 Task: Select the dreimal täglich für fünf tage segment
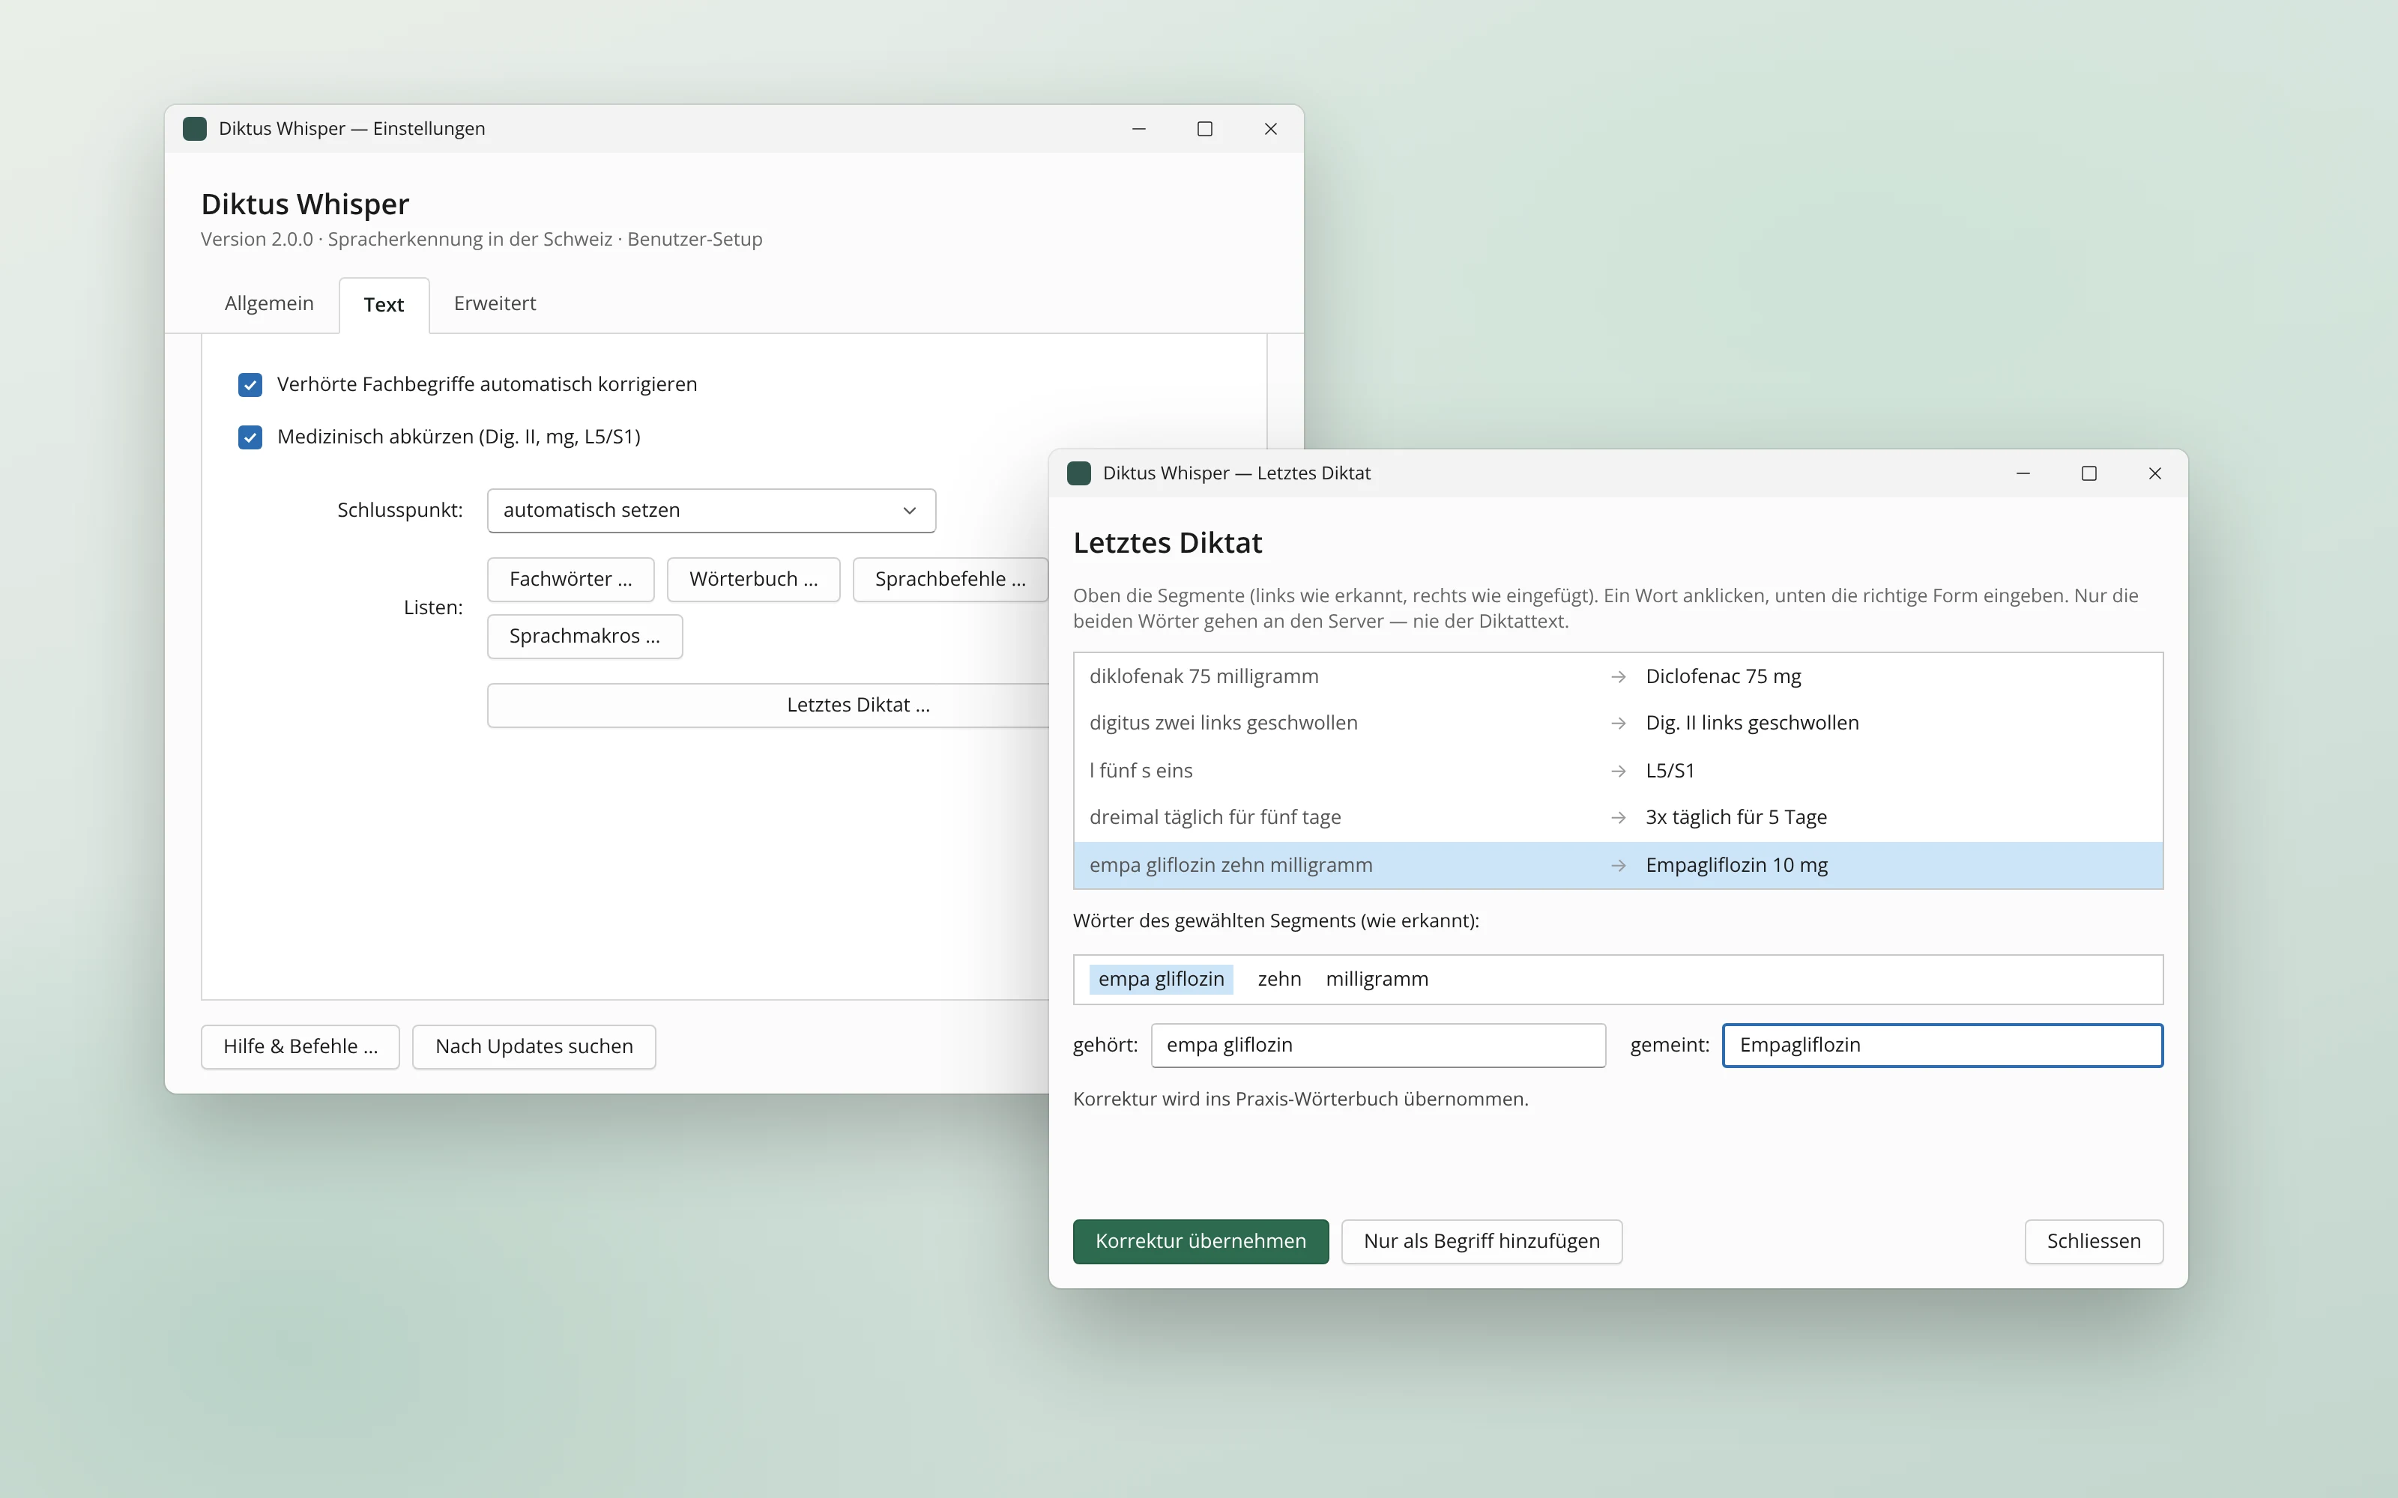pyautogui.click(x=1618, y=817)
